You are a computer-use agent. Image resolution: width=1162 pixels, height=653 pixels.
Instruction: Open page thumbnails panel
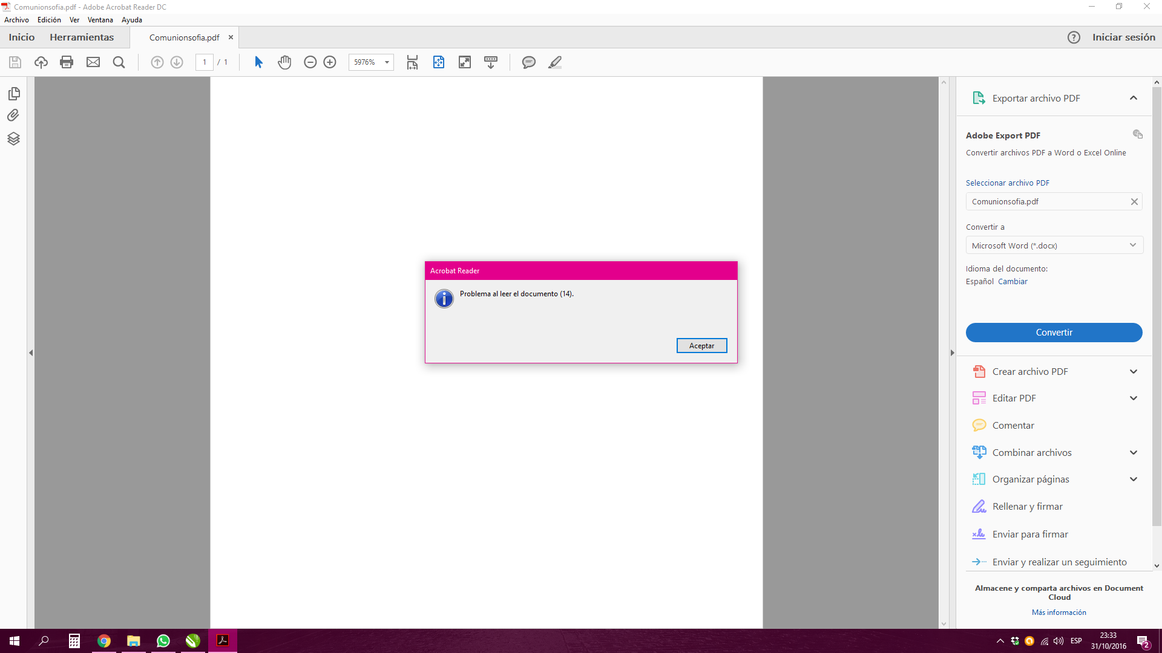click(x=14, y=94)
